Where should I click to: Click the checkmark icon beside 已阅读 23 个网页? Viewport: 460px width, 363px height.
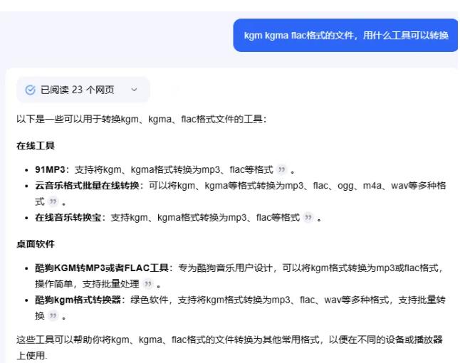tap(31, 90)
